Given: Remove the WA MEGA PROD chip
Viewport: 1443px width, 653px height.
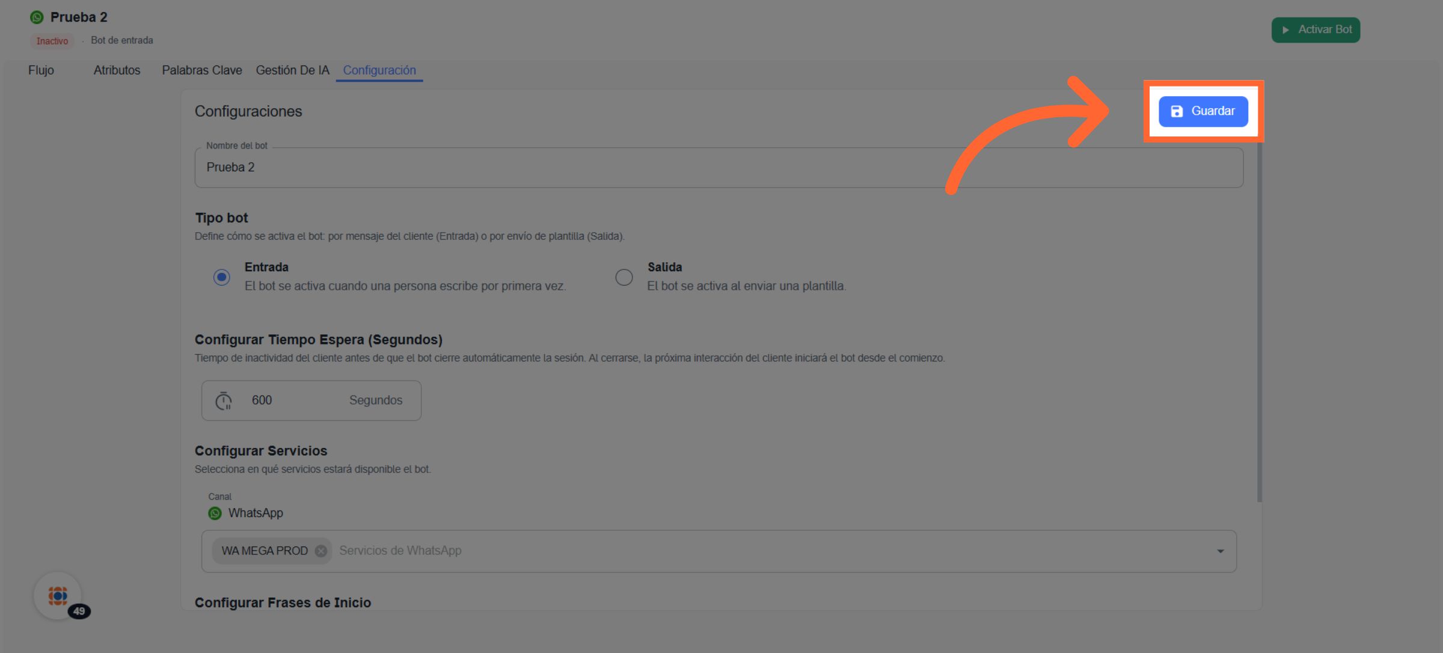Looking at the screenshot, I should pyautogui.click(x=321, y=551).
